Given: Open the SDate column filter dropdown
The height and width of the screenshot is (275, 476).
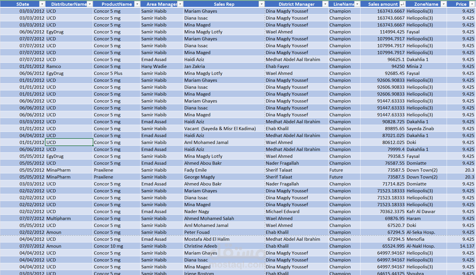Looking at the screenshot, I should [42, 4].
